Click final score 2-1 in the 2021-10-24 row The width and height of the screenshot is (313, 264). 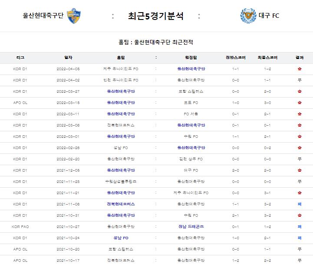[267, 238]
